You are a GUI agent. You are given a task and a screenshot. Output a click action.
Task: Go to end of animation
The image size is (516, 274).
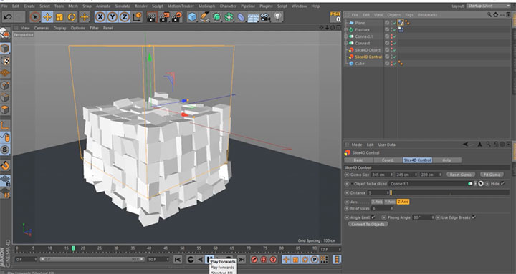[242, 260]
